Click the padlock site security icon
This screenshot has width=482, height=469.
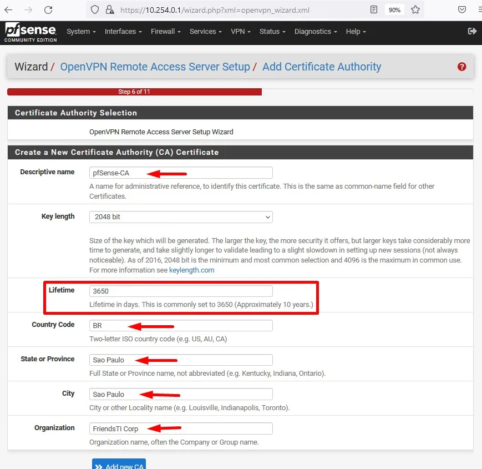[109, 10]
